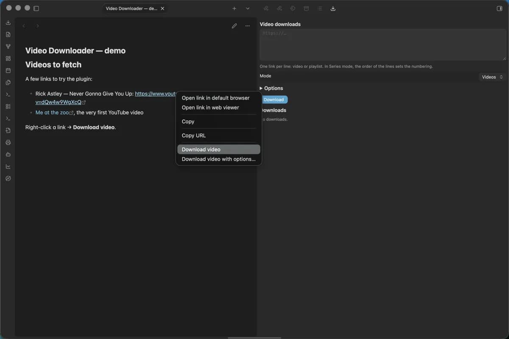Screen dimensions: 509x339
Task: Show backlinks tab in right sidebar
Action: point(266,8)
